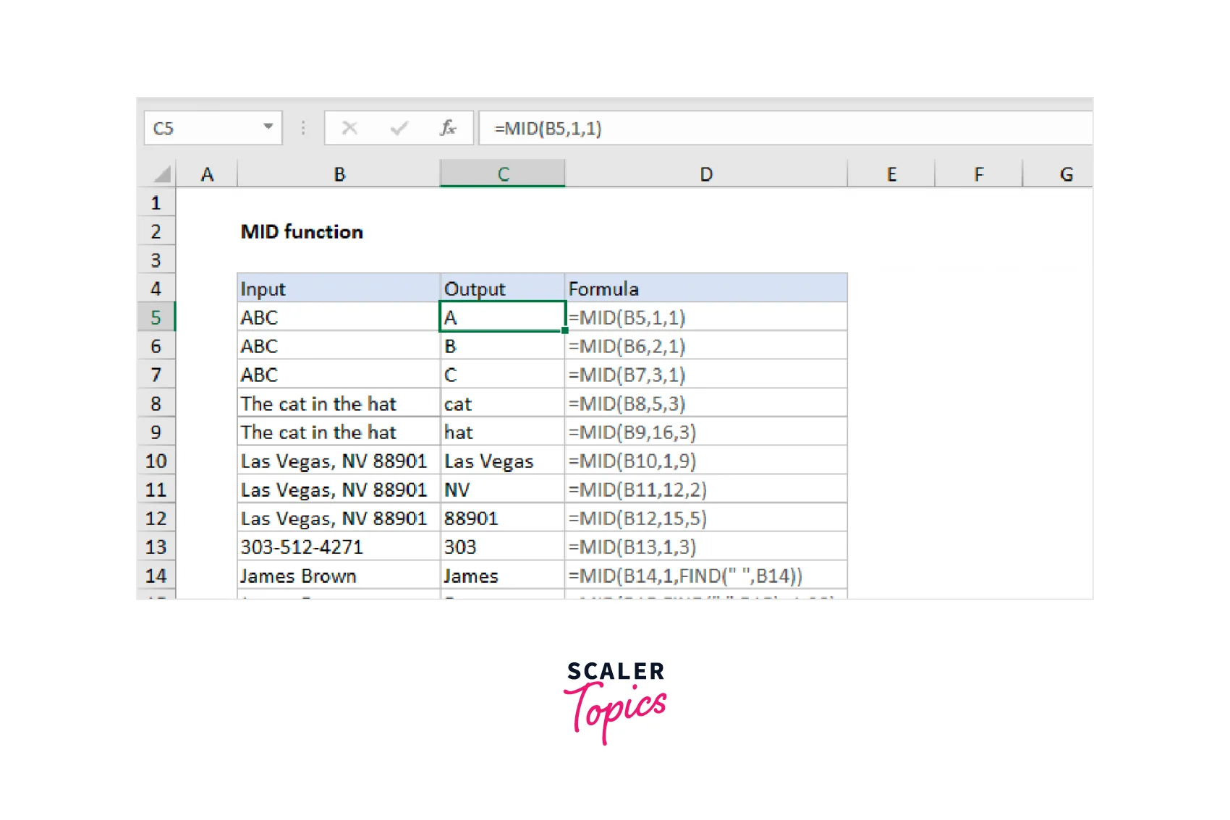Viewport: 1230px width, 820px height.
Task: Click the Insert Function fx icon
Action: pyautogui.click(x=448, y=129)
